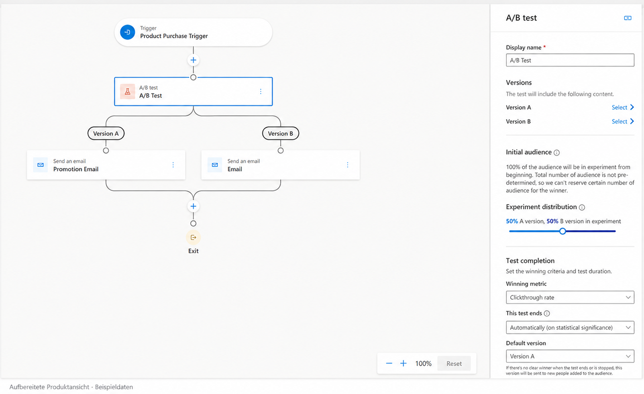Open the Default version dropdown
The image size is (644, 394).
570,356
